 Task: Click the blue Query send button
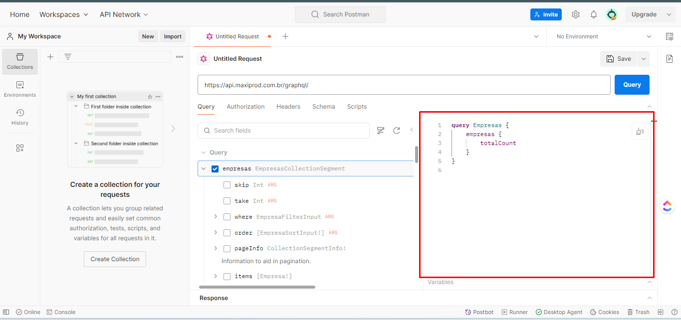[632, 85]
